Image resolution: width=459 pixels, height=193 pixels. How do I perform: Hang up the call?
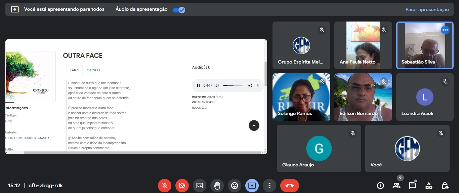coord(290,185)
